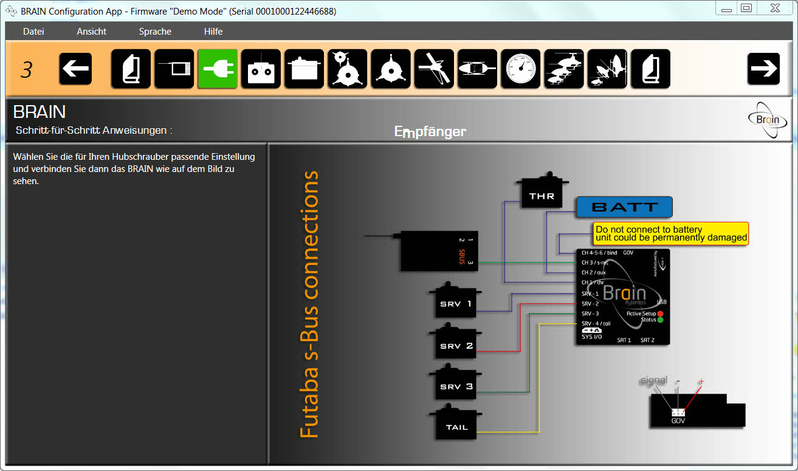Advance with the right arrow button
This screenshot has width=798, height=471.
[x=763, y=69]
